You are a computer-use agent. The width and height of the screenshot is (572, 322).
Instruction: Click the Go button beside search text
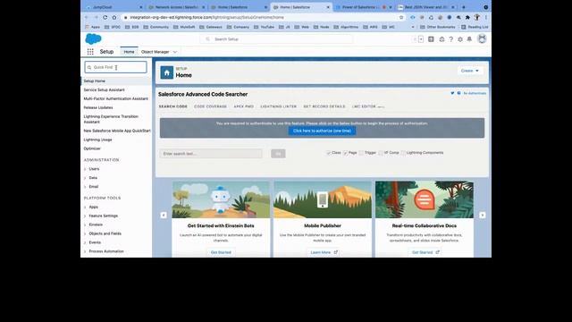pyautogui.click(x=278, y=154)
